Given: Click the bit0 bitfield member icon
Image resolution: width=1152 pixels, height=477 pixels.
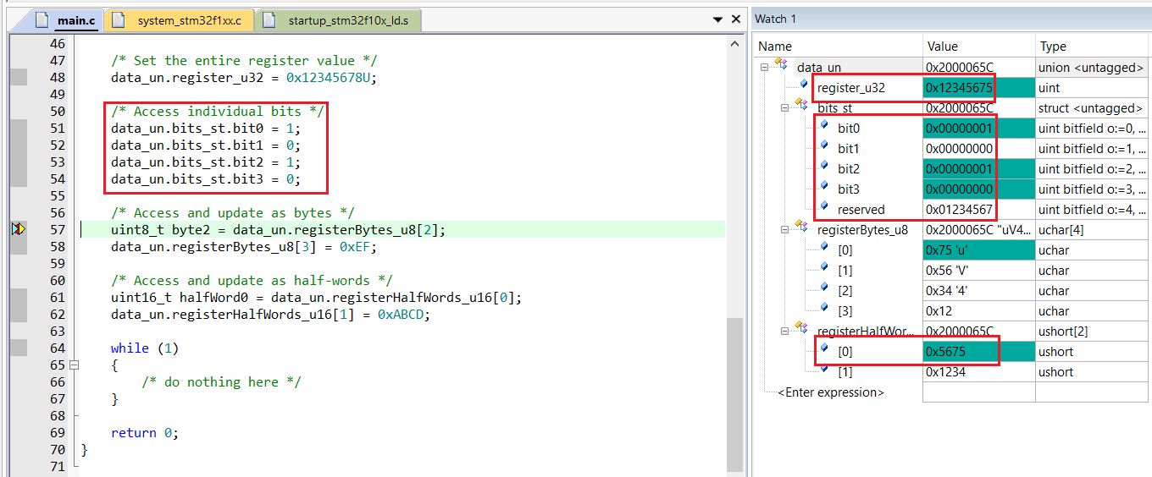Looking at the screenshot, I should (x=823, y=125).
